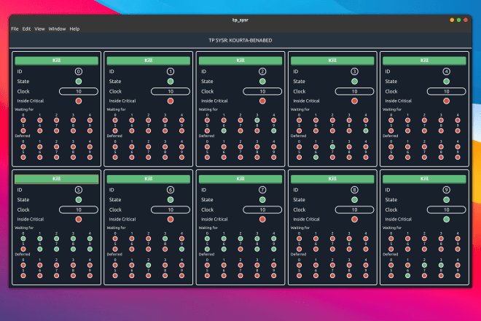Open the Edit menu
481x321 pixels.
click(x=26, y=29)
